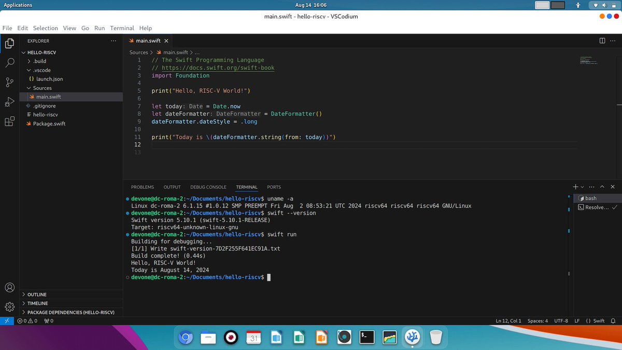Viewport: 622px width, 350px height.
Task: Open problems from errors and warnings indicator
Action: point(27,321)
